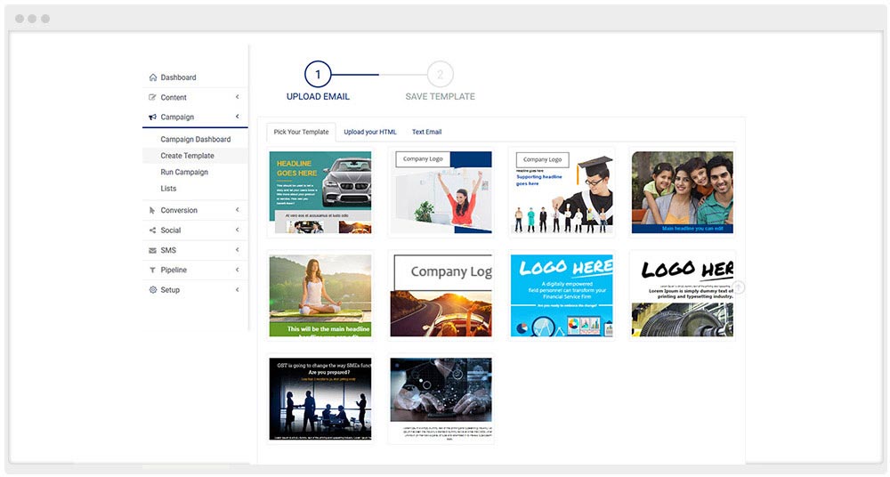The image size is (890, 477).
Task: Open Run Campaign submenu item
Action: click(184, 172)
